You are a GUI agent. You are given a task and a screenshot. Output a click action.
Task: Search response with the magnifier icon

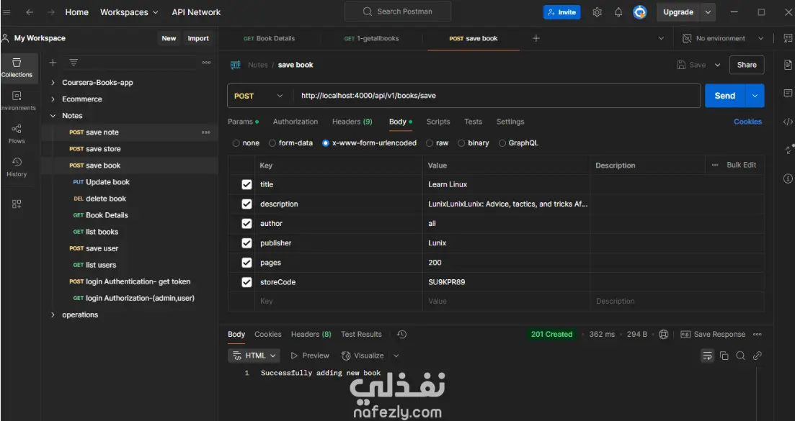pyautogui.click(x=740, y=356)
